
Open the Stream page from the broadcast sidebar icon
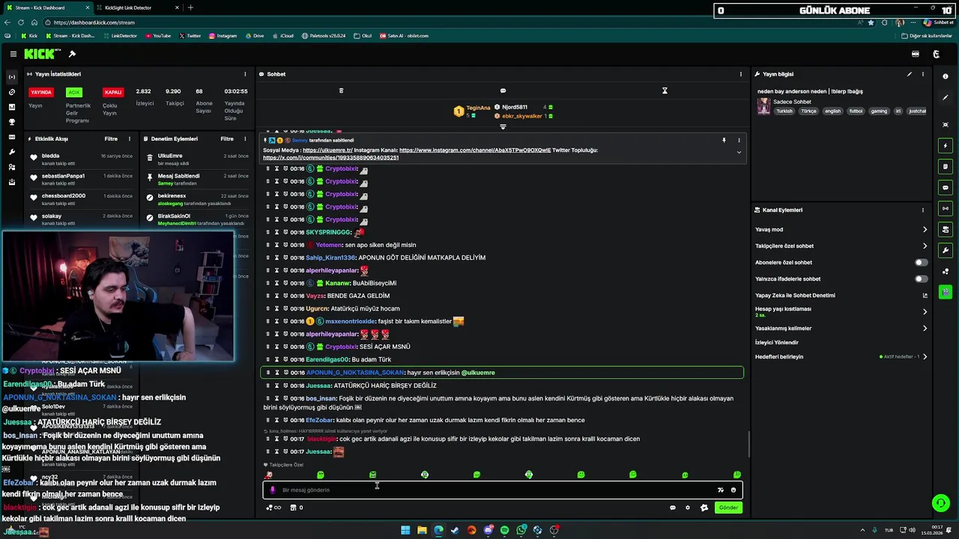pos(11,77)
